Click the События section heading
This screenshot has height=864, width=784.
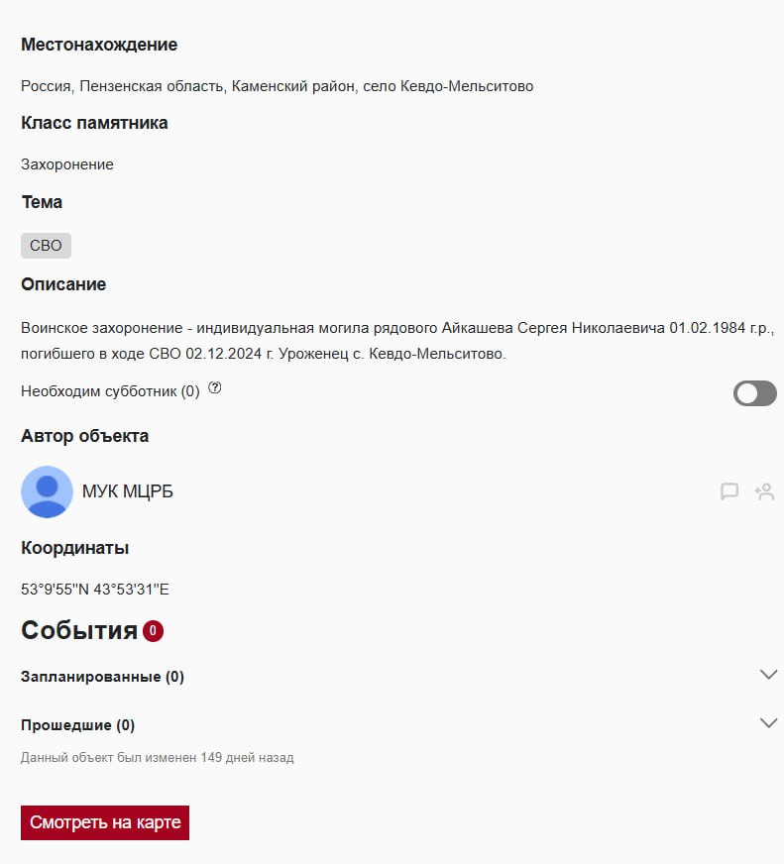pyautogui.click(x=79, y=631)
